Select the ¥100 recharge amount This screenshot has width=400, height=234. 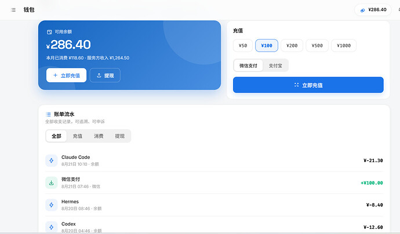(x=267, y=46)
